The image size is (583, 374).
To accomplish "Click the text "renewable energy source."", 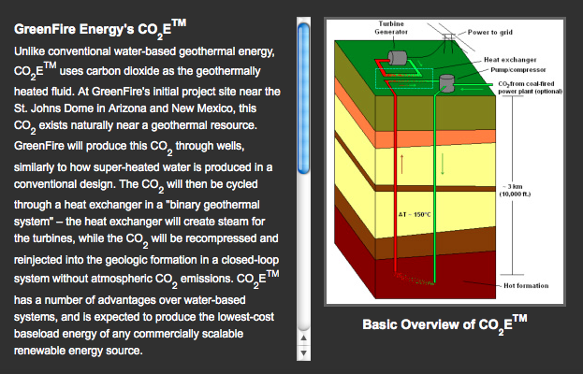I will 78,351.
